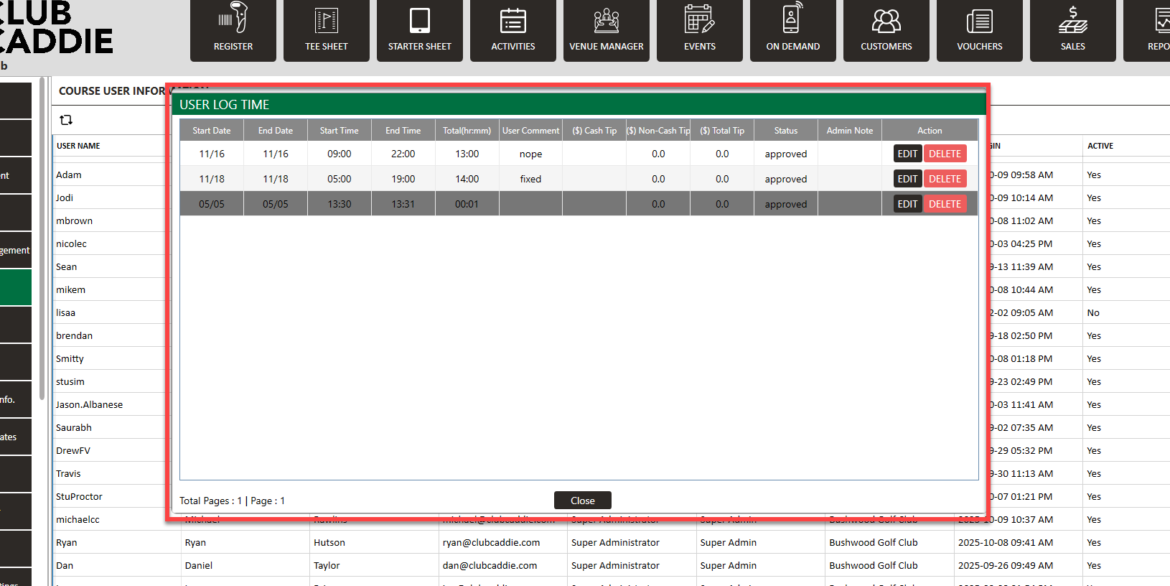Sort by the Start Date column header

(x=212, y=131)
